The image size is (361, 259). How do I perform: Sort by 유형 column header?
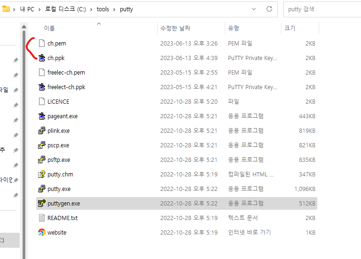pyautogui.click(x=234, y=28)
